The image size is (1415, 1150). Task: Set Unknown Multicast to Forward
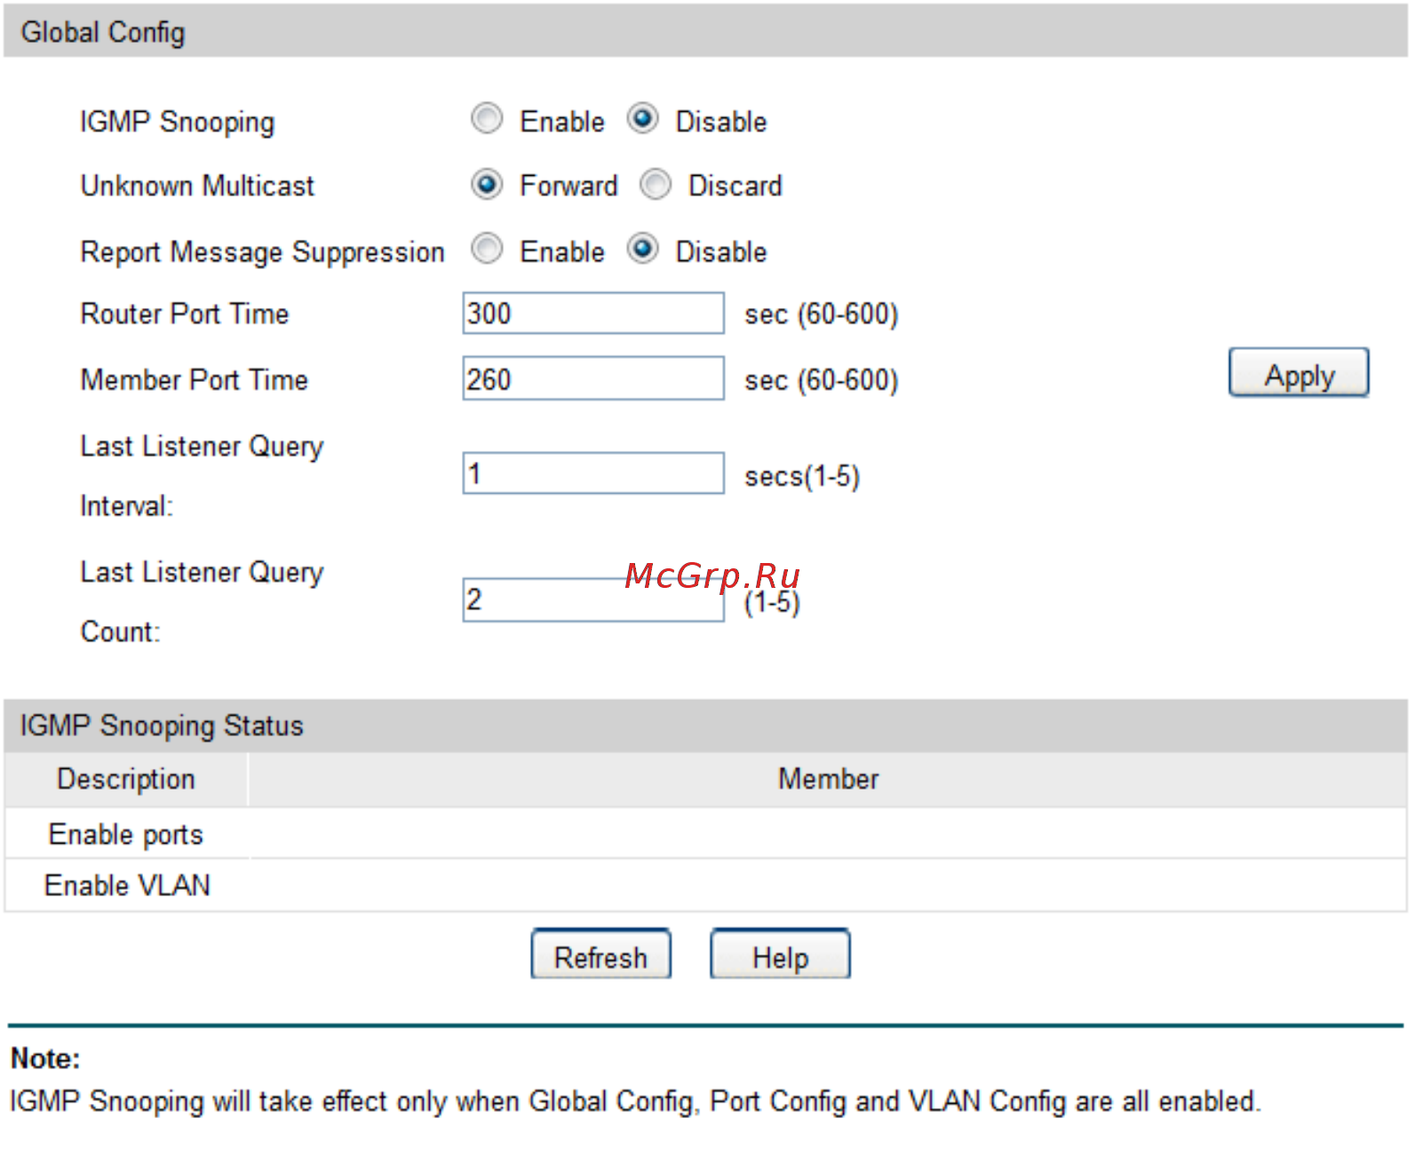[x=487, y=185]
